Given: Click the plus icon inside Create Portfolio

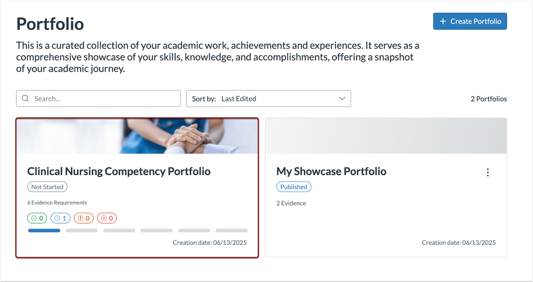Looking at the screenshot, I should (442, 21).
